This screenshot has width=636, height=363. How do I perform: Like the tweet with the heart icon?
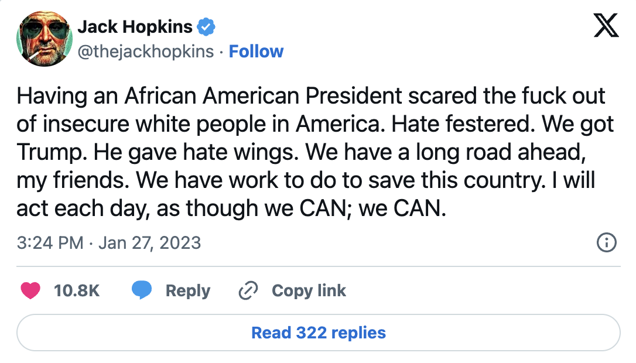(x=30, y=290)
